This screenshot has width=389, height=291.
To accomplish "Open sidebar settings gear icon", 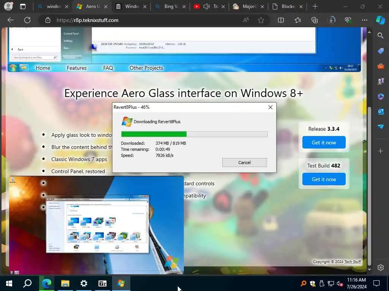I will click(381, 268).
